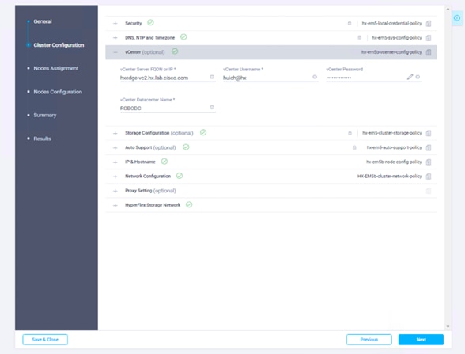Expand Proxy Setting section
This screenshot has width=465, height=354.
pyautogui.click(x=115, y=191)
